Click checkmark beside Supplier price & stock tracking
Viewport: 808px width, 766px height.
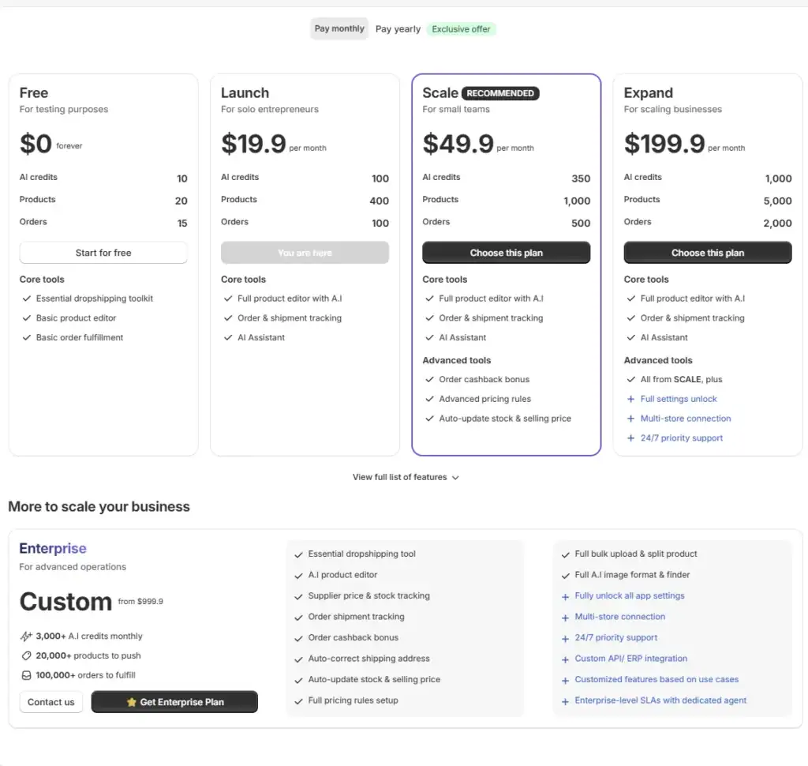click(298, 597)
